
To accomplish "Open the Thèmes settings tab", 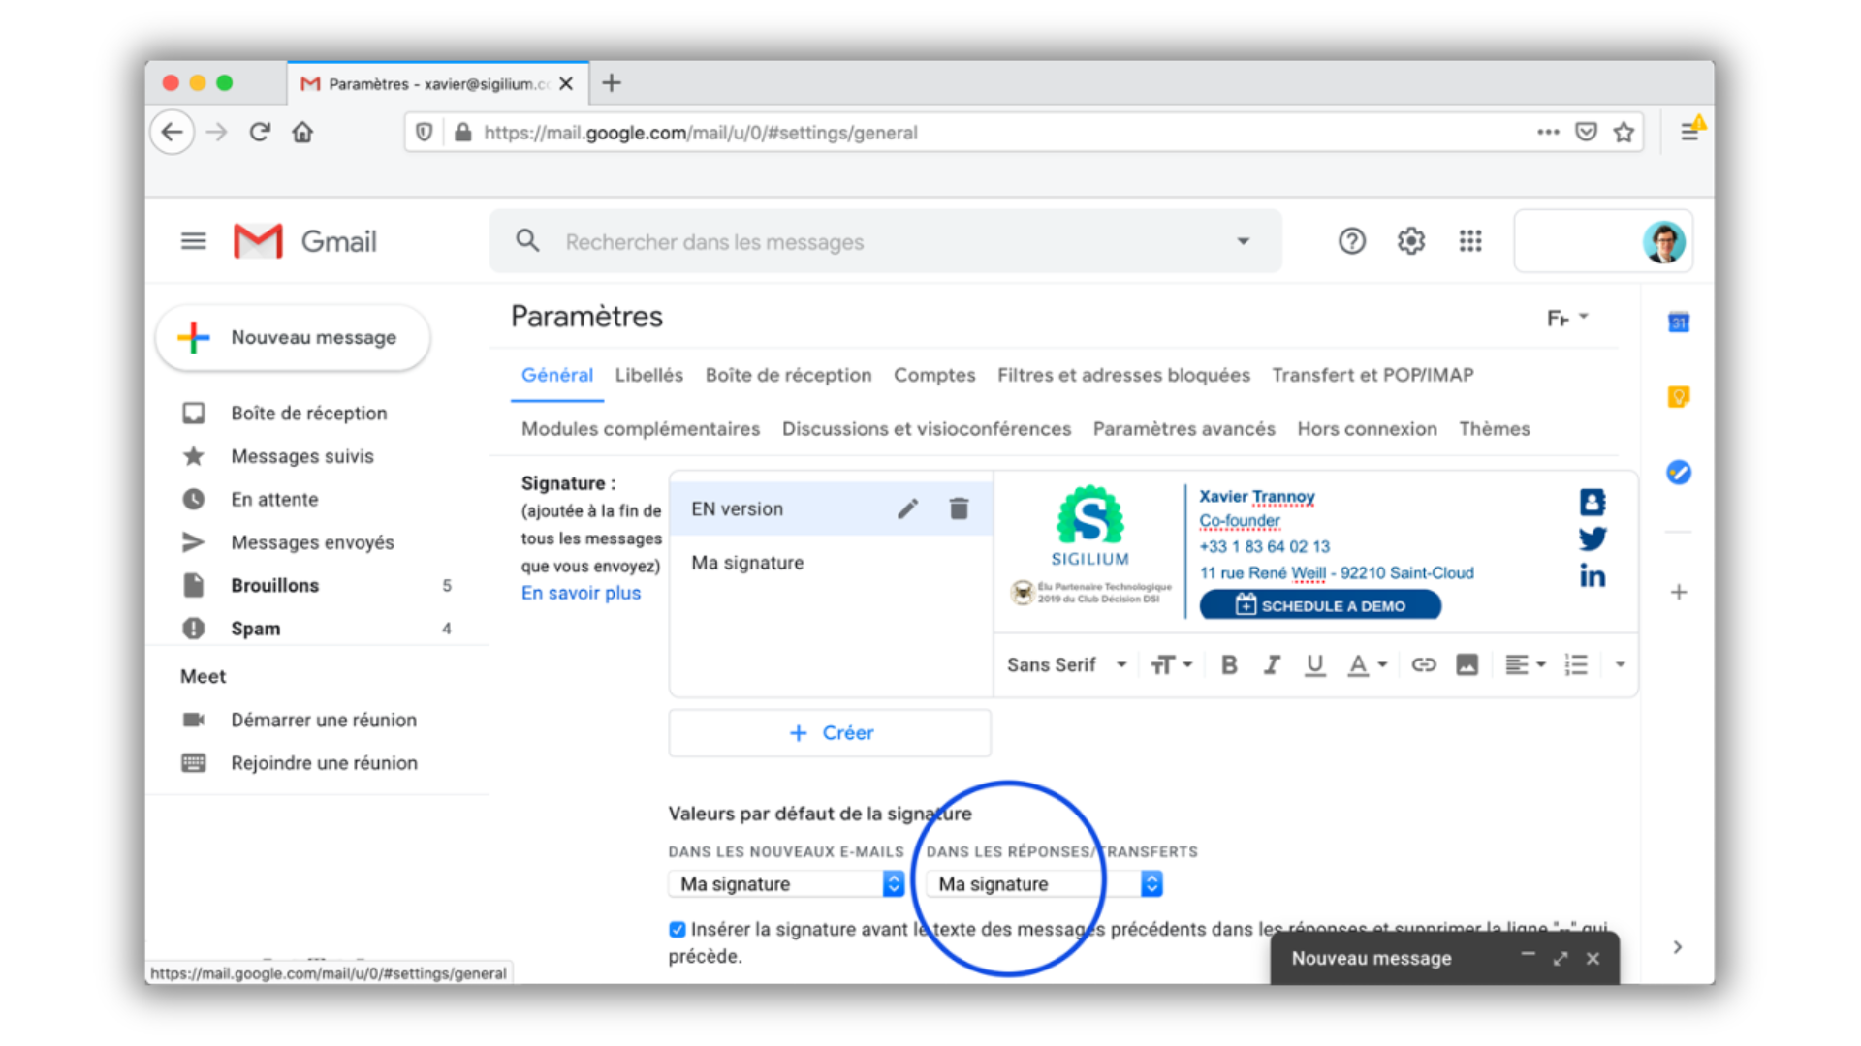I will (1494, 429).
